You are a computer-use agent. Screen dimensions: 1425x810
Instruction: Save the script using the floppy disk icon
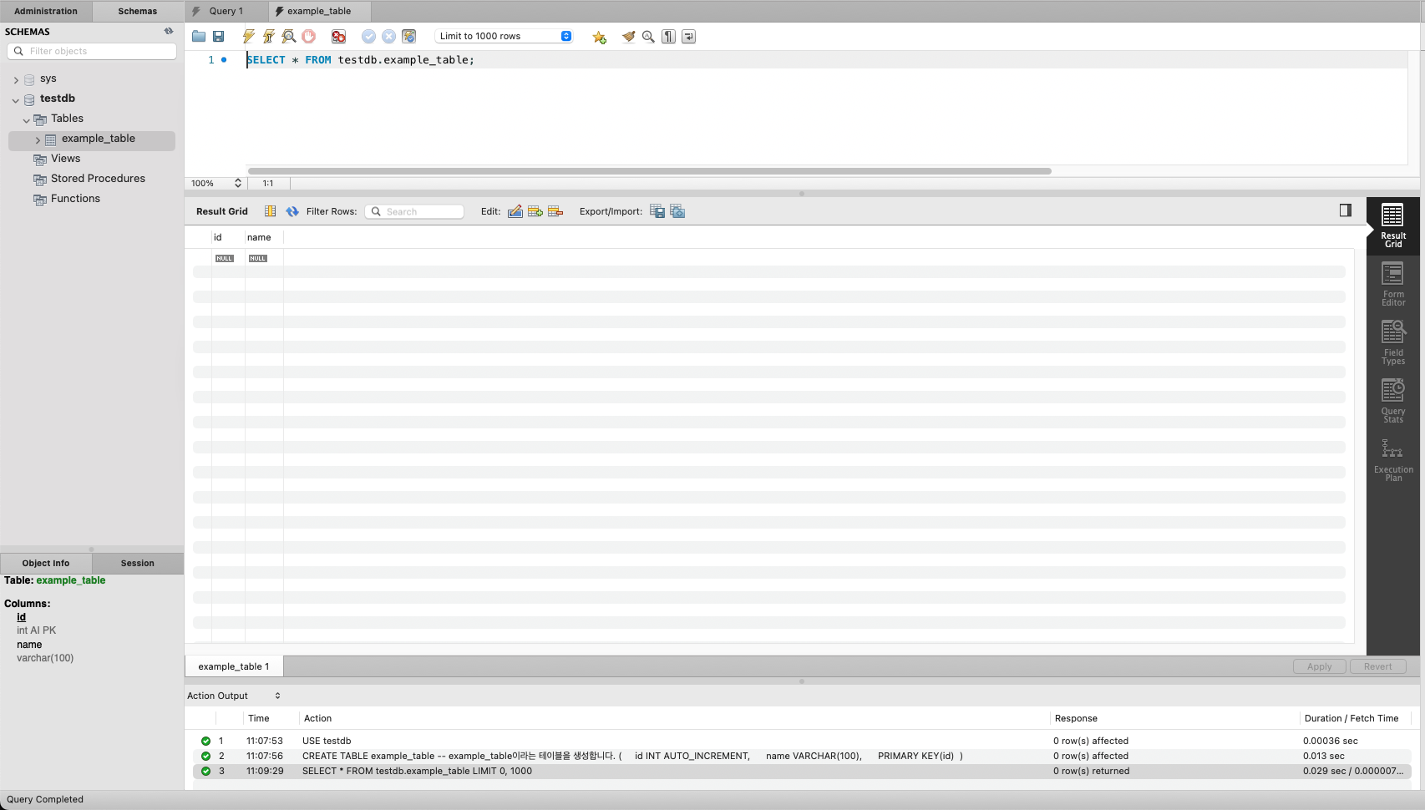click(x=219, y=37)
